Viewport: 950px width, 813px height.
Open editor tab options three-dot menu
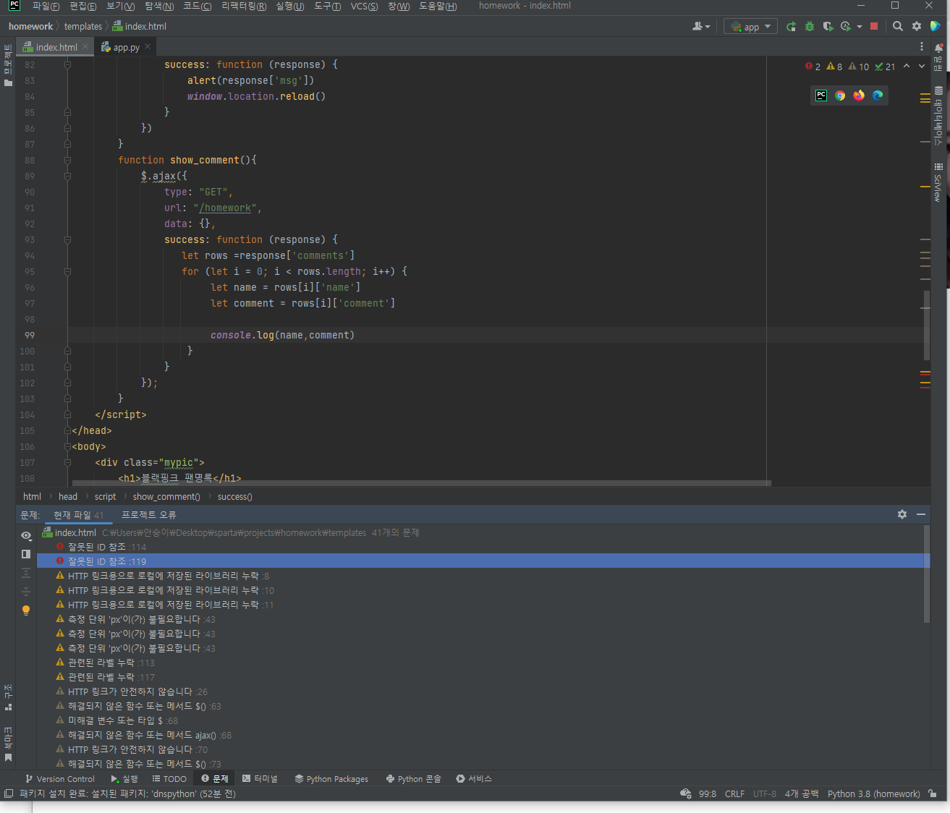[922, 47]
